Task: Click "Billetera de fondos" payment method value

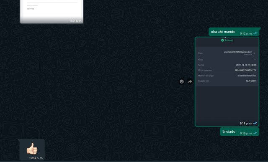Action: (247, 76)
